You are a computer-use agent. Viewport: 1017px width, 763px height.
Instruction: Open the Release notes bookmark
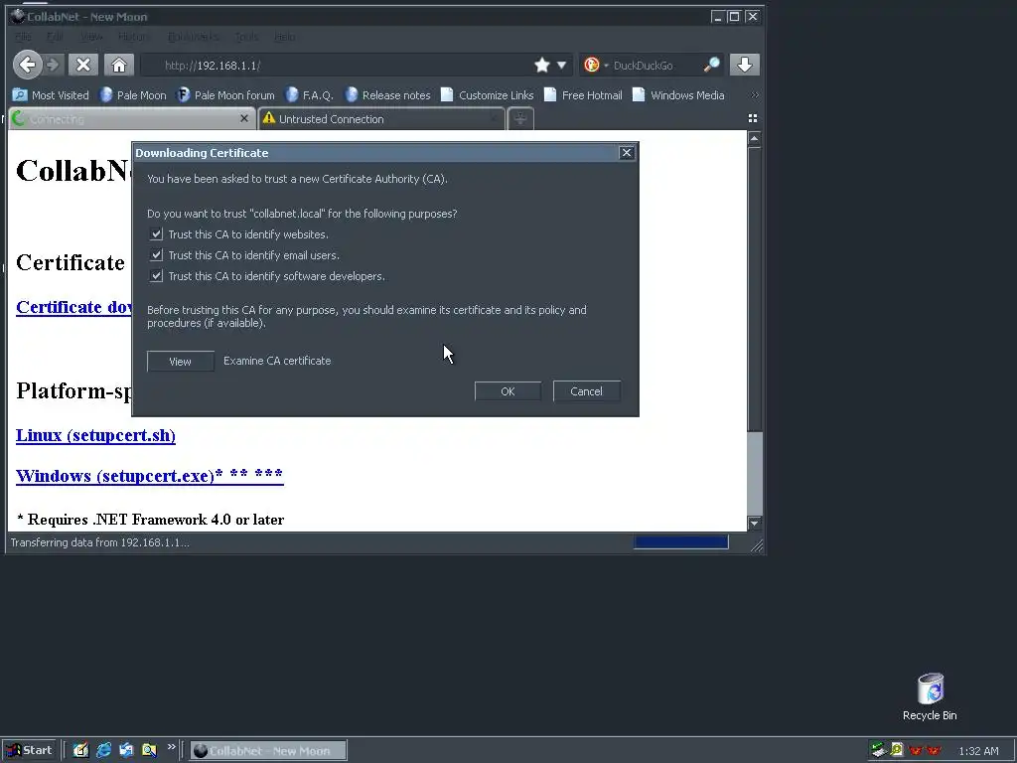(387, 95)
